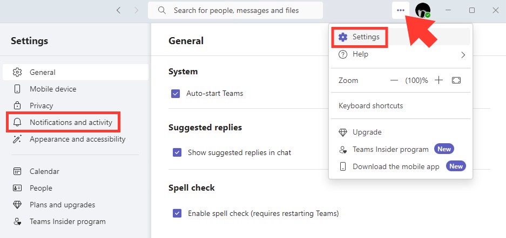Minimize the Teams window
This screenshot has width=506, height=238.
pos(448,10)
